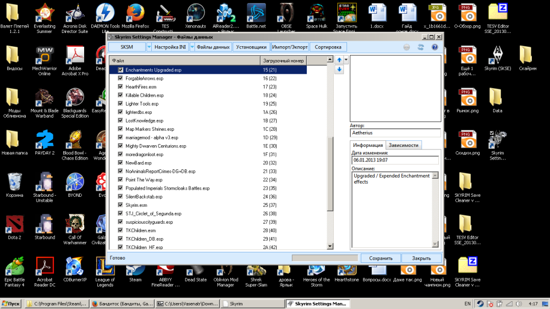550x309 pixels.
Task: Uncheck Enchantments Upgraded.esp checkbox
Action: tap(120, 70)
